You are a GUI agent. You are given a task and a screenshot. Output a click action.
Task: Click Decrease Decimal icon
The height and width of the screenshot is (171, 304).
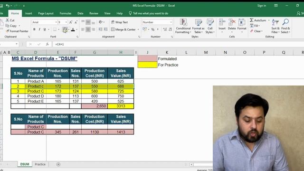coord(170,29)
